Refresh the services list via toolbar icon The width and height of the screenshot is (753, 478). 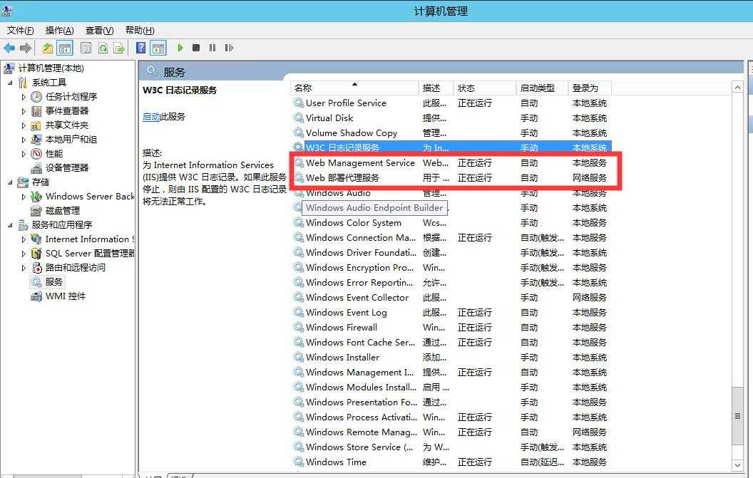(103, 48)
